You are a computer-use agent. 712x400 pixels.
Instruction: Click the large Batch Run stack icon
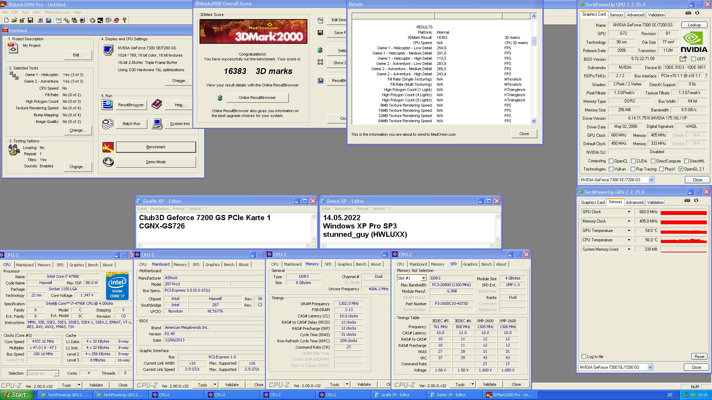click(108, 124)
